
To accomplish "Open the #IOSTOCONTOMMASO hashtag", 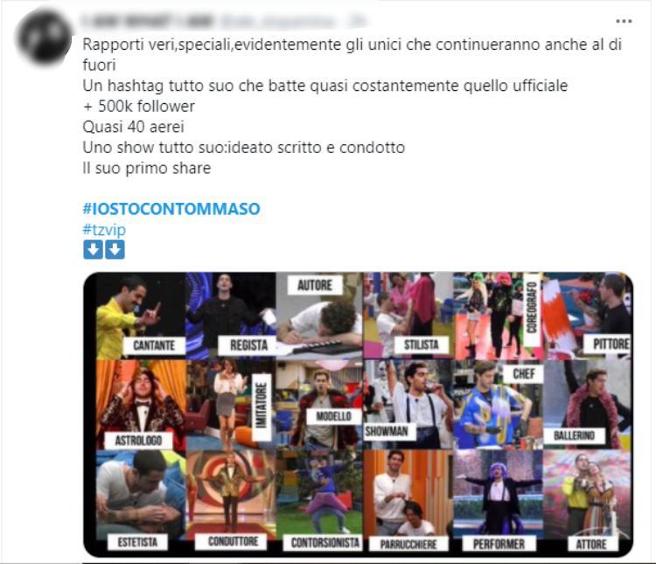I will 171,208.
